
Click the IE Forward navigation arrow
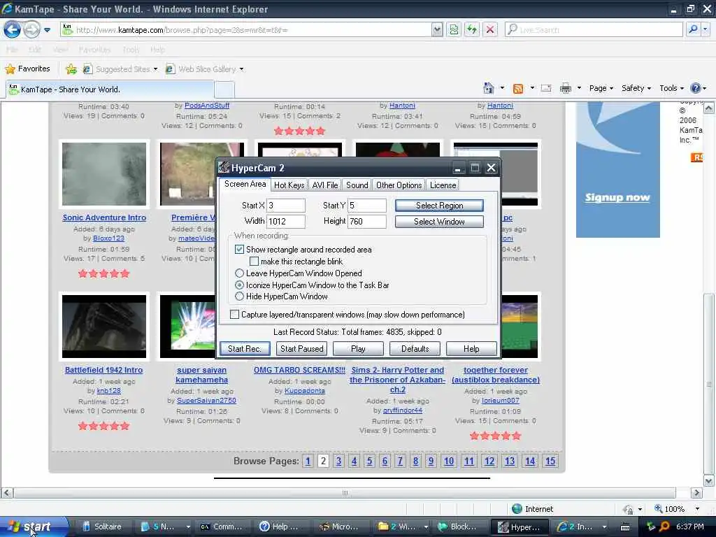coord(31,30)
